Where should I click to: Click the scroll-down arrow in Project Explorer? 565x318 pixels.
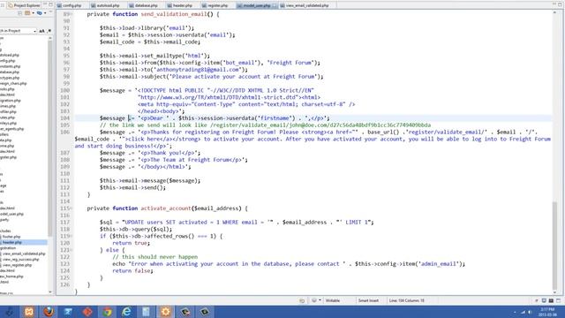(50, 292)
